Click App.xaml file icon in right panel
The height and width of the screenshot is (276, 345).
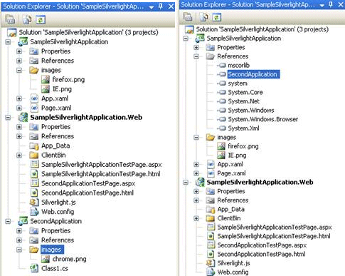pyautogui.click(x=211, y=164)
